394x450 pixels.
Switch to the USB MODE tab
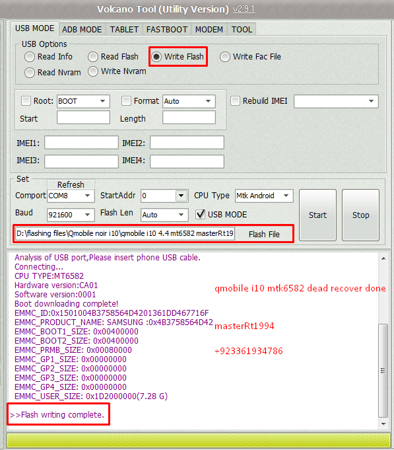coord(35,28)
